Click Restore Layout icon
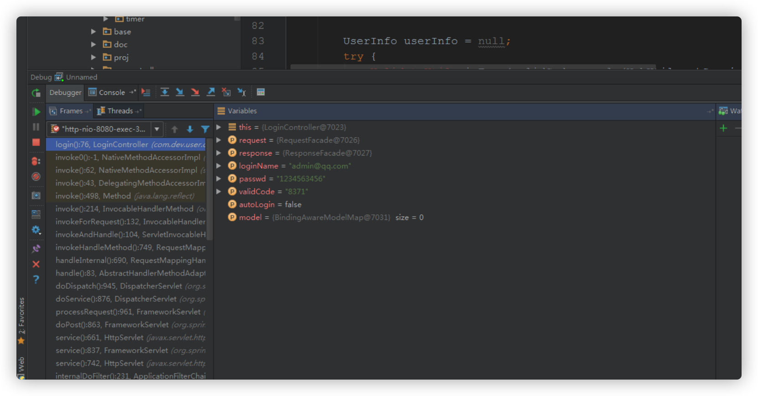The height and width of the screenshot is (396, 758). (x=36, y=214)
